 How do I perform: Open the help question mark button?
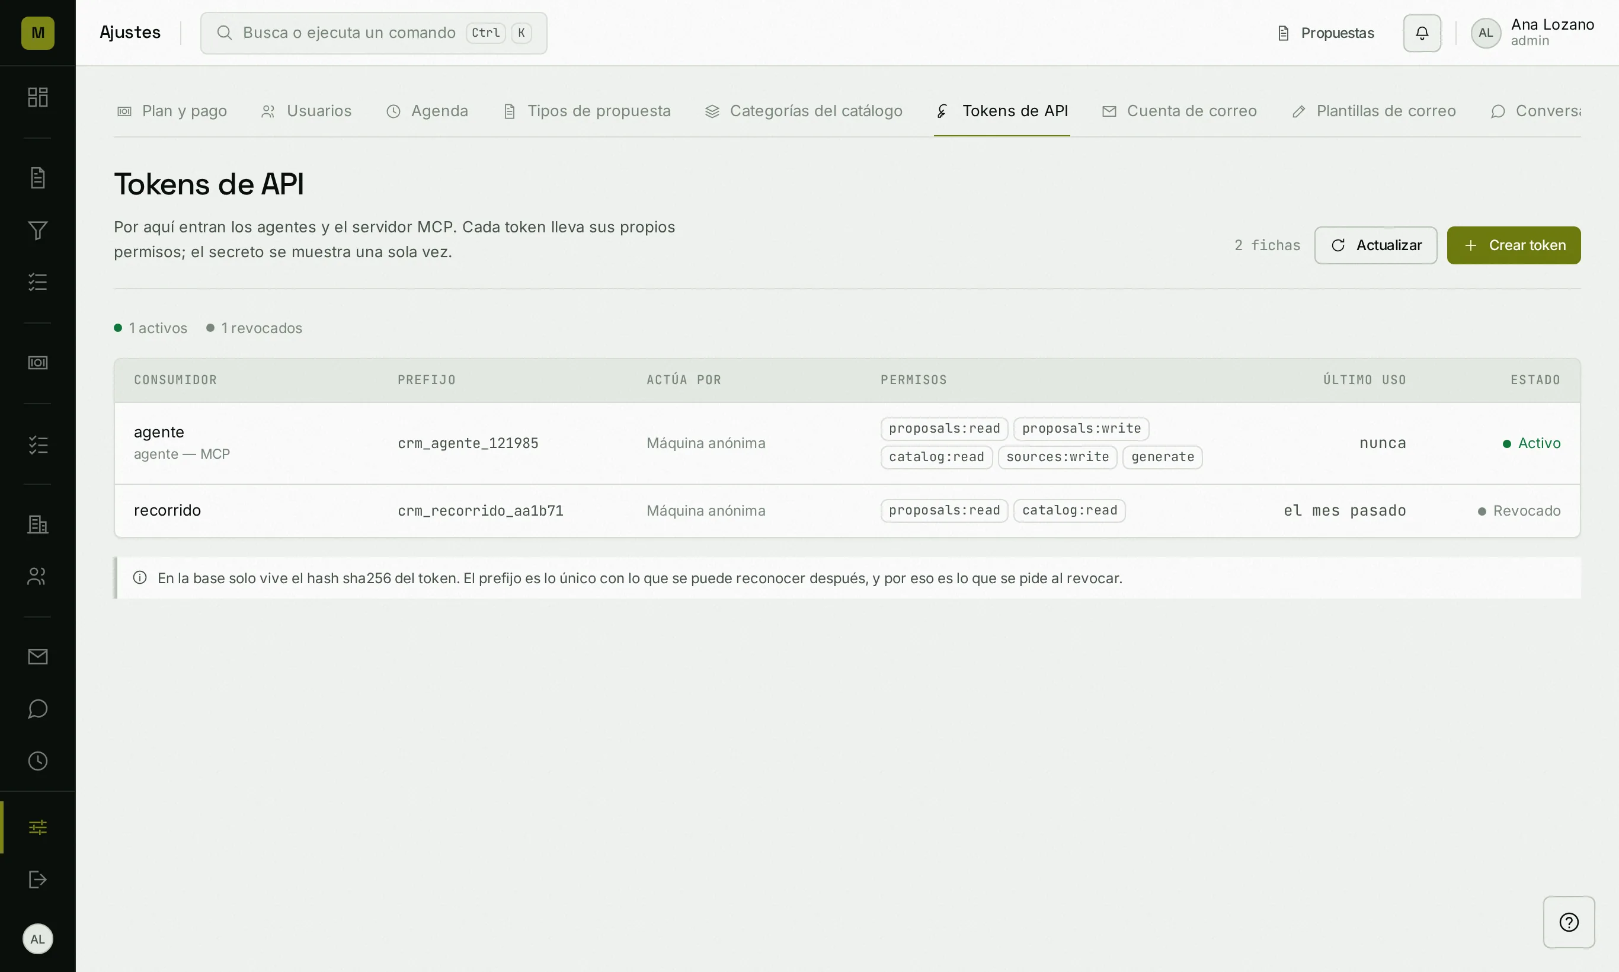(x=1569, y=922)
